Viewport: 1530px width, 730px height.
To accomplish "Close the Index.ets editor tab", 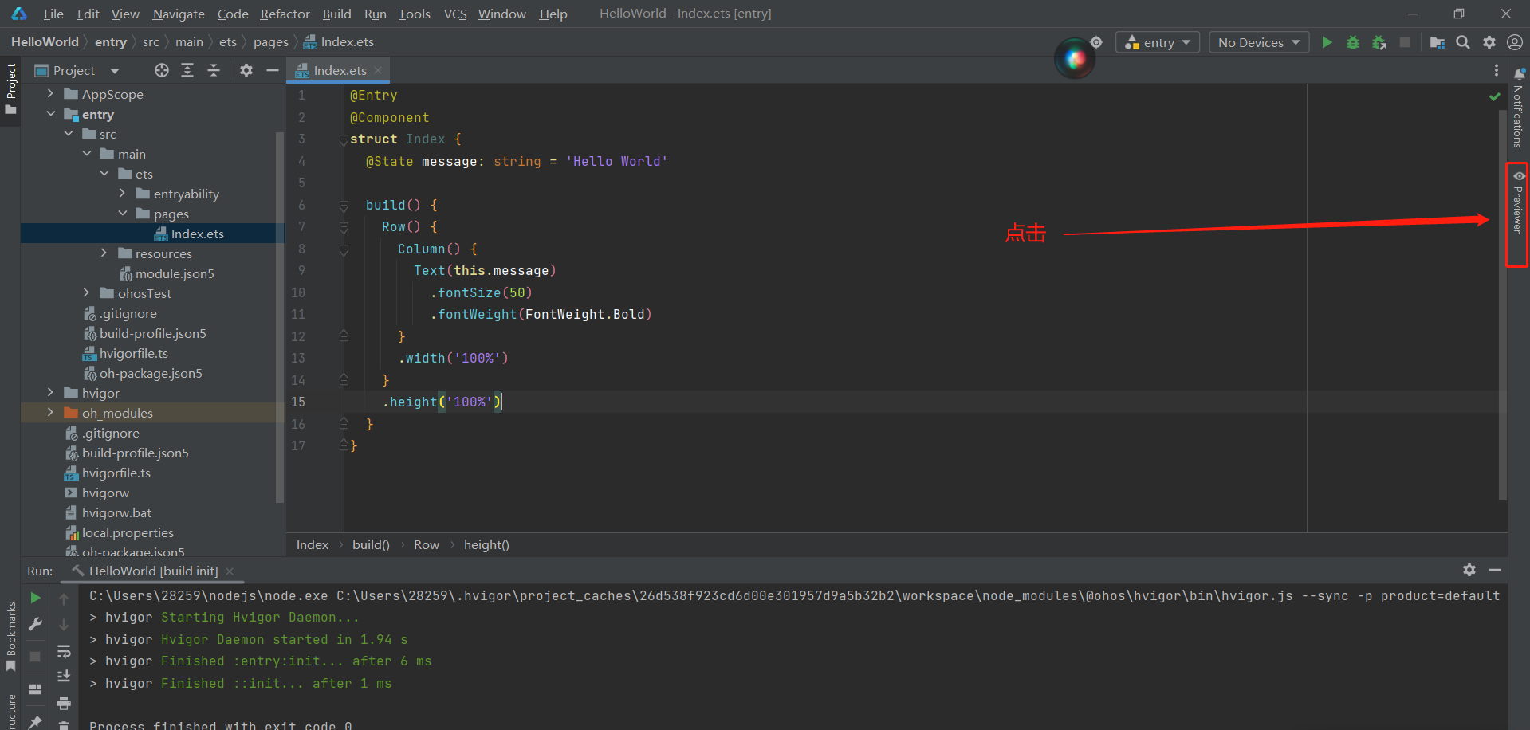I will [378, 70].
